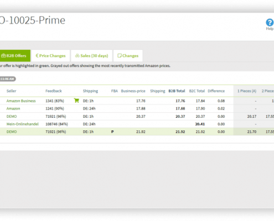Click the B2B Total value 17.88

(180, 109)
